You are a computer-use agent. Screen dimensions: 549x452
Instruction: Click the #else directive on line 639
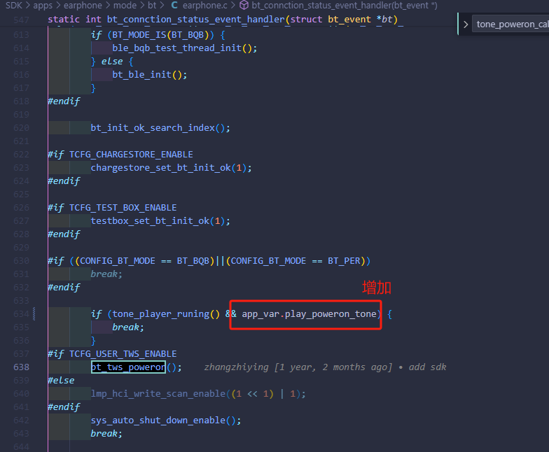(62, 381)
